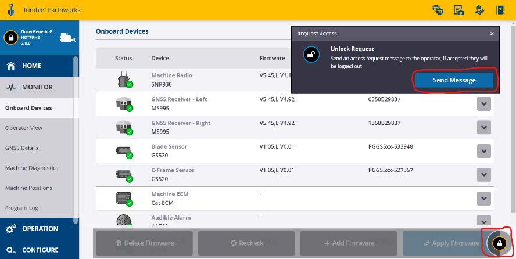Expand the Machine ECM row details
Screen dimensions: 516x259
click(483, 199)
